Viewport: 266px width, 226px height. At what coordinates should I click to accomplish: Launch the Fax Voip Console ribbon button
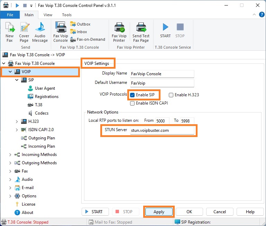(61, 32)
